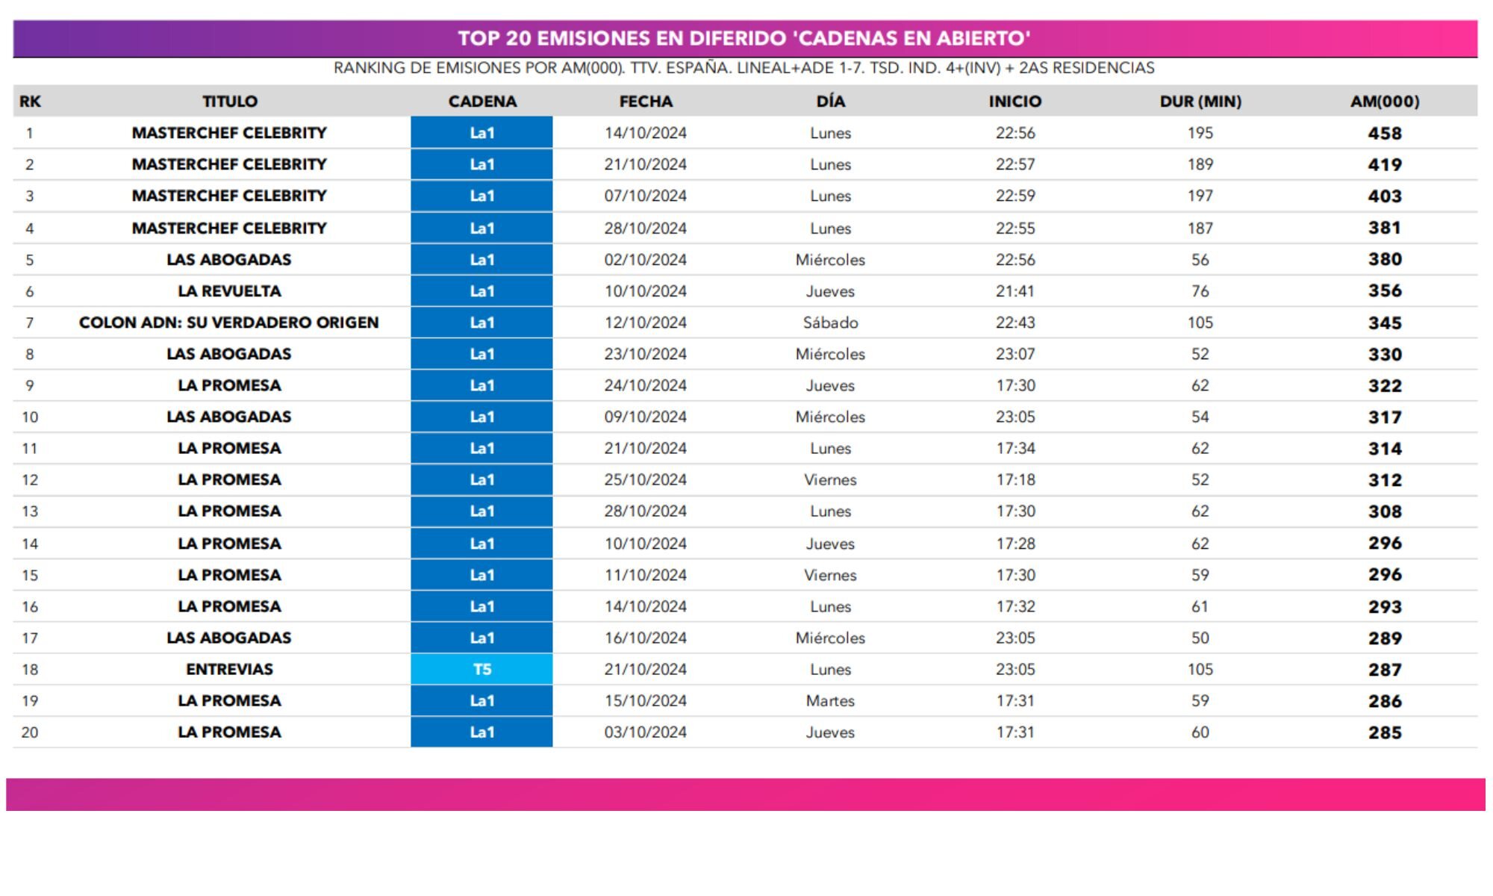This screenshot has height=896, width=1493.
Task: Click the DUR (MIN) column header
Action: [1200, 101]
